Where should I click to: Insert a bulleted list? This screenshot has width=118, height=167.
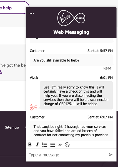(52, 145)
